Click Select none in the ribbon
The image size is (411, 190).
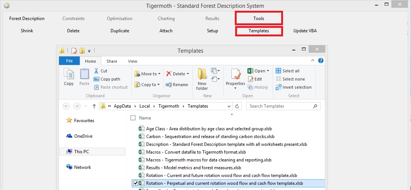290,79
